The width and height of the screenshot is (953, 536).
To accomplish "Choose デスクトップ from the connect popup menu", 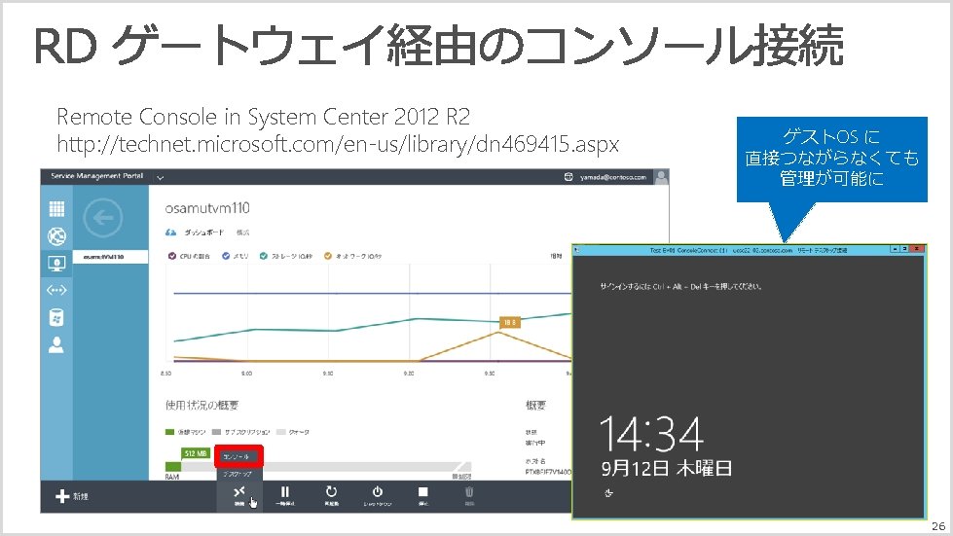I will coord(238,474).
